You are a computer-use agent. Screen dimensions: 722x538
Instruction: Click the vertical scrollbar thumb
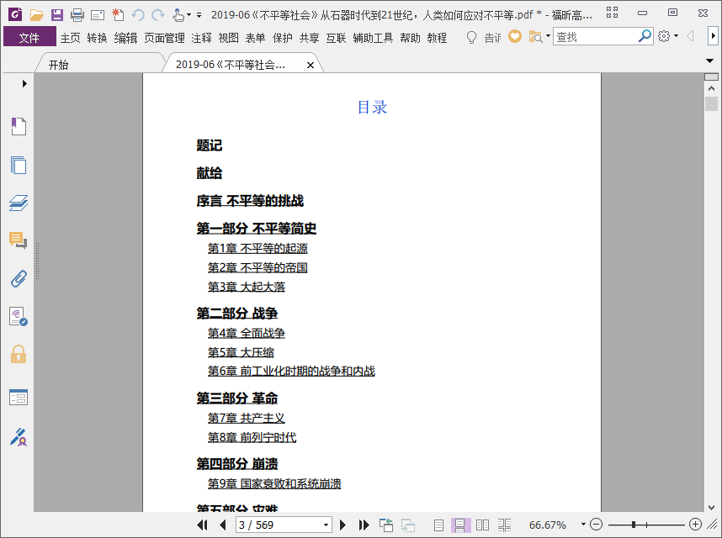tap(711, 103)
